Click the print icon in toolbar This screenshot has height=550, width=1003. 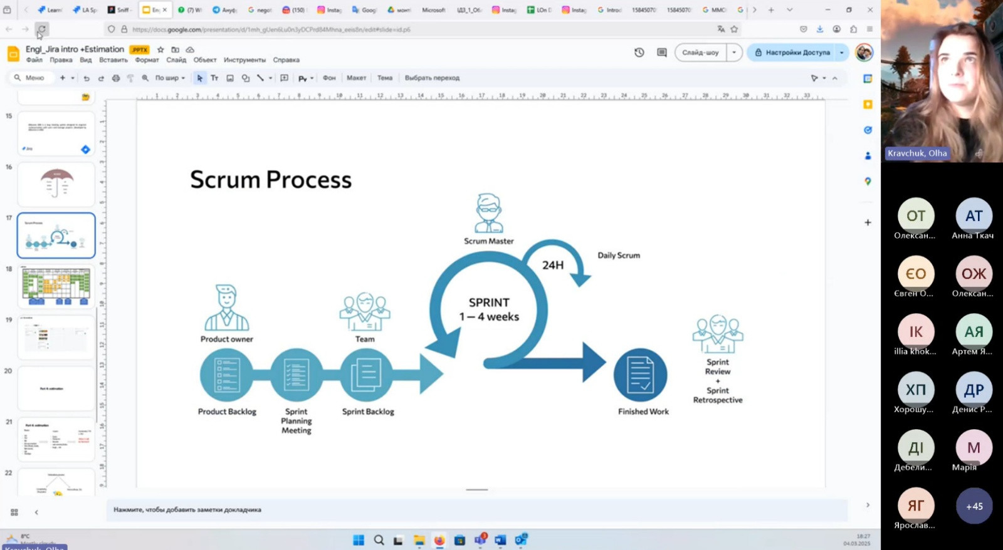(116, 78)
